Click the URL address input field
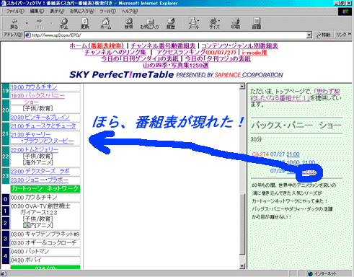 (166, 35)
